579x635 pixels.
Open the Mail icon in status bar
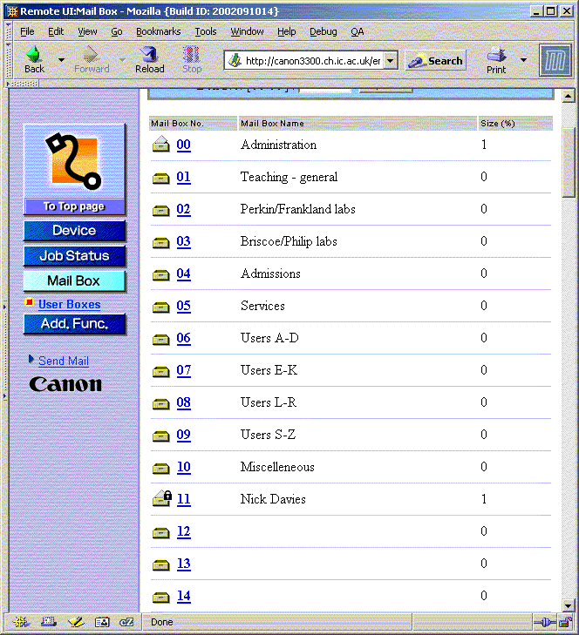pyautogui.click(x=48, y=622)
